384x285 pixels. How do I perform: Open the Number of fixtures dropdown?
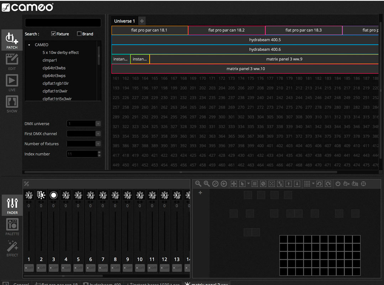click(x=98, y=144)
